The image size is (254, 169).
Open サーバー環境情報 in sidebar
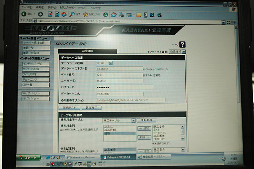click(37, 43)
